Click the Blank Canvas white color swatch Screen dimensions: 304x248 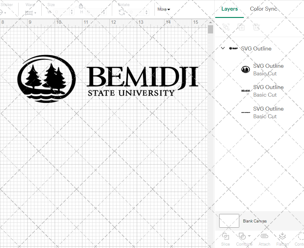pos(229,221)
